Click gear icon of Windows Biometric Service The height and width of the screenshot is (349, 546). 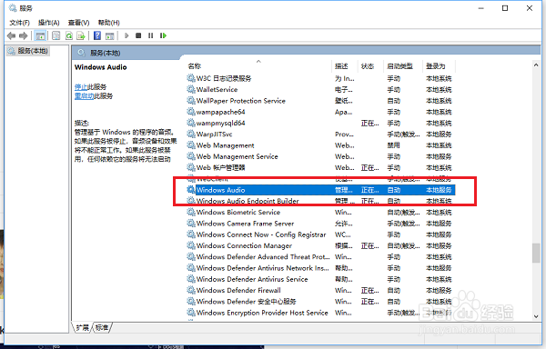pos(191,212)
